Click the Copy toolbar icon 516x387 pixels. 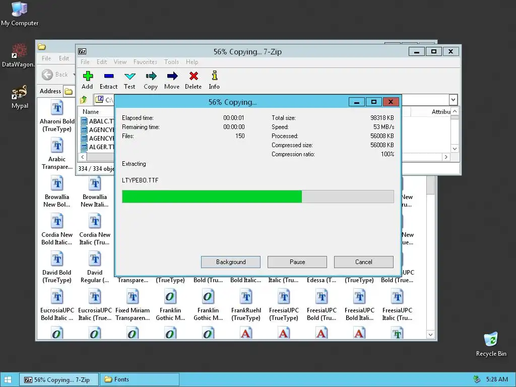pos(151,80)
